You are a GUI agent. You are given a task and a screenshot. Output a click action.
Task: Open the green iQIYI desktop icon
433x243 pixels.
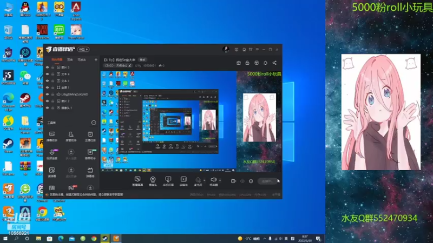click(59, 32)
